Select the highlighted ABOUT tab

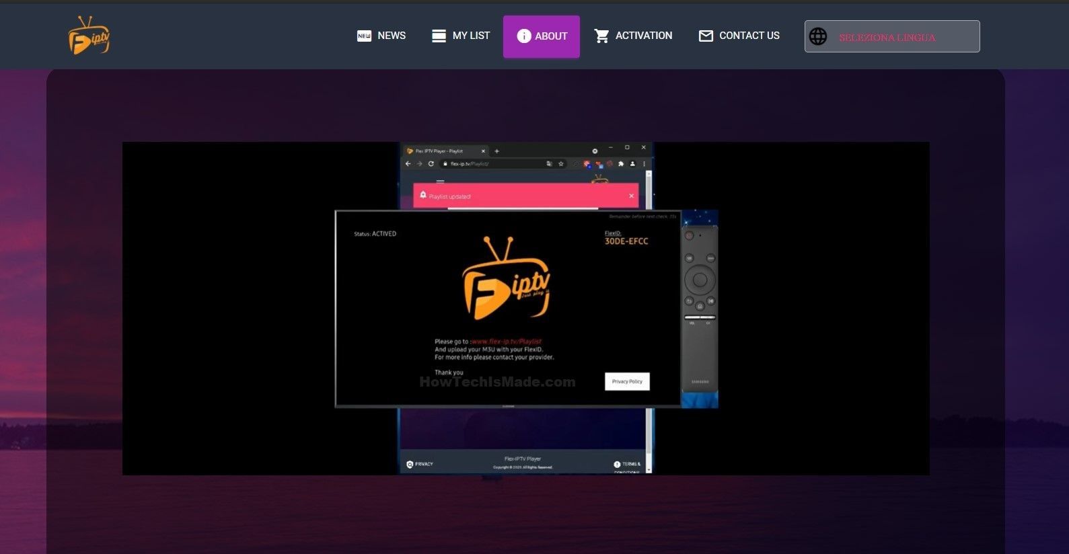coord(542,36)
